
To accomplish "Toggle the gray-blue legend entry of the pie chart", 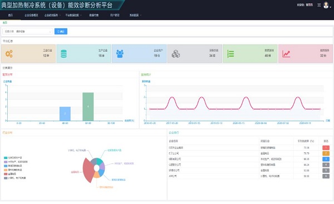I will click(14, 178).
